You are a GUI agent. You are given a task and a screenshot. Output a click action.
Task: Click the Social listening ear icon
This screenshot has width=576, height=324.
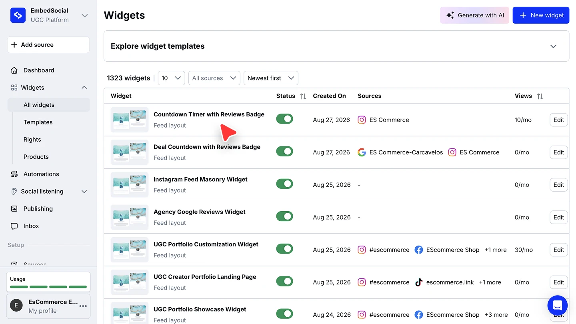(x=14, y=191)
